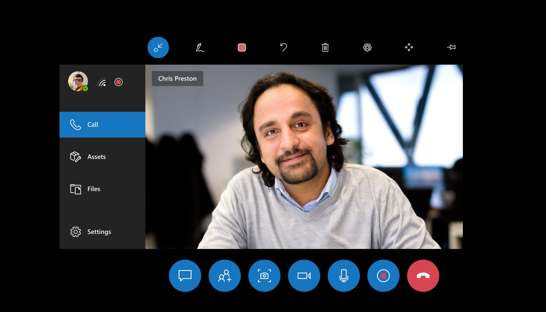546x312 pixels.
Task: Expand the Assets section in sidebar
Action: click(103, 157)
